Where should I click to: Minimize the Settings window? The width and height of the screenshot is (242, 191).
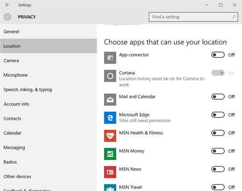(207, 5)
